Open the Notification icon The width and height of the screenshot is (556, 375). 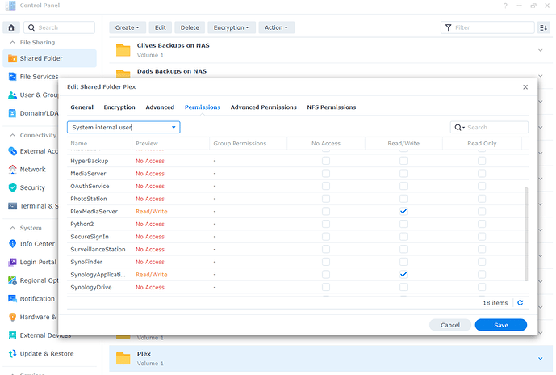coord(12,299)
